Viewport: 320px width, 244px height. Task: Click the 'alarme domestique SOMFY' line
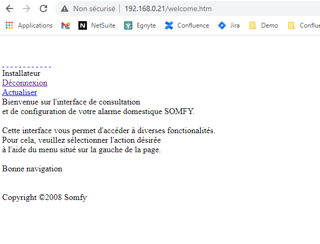98,111
